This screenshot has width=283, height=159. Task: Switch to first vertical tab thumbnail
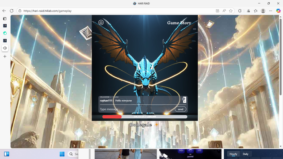5,26
